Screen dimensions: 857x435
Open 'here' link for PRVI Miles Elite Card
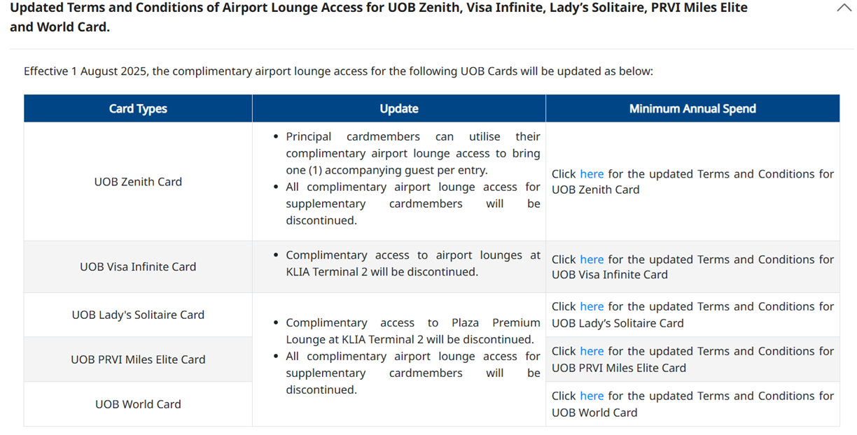pyautogui.click(x=591, y=351)
